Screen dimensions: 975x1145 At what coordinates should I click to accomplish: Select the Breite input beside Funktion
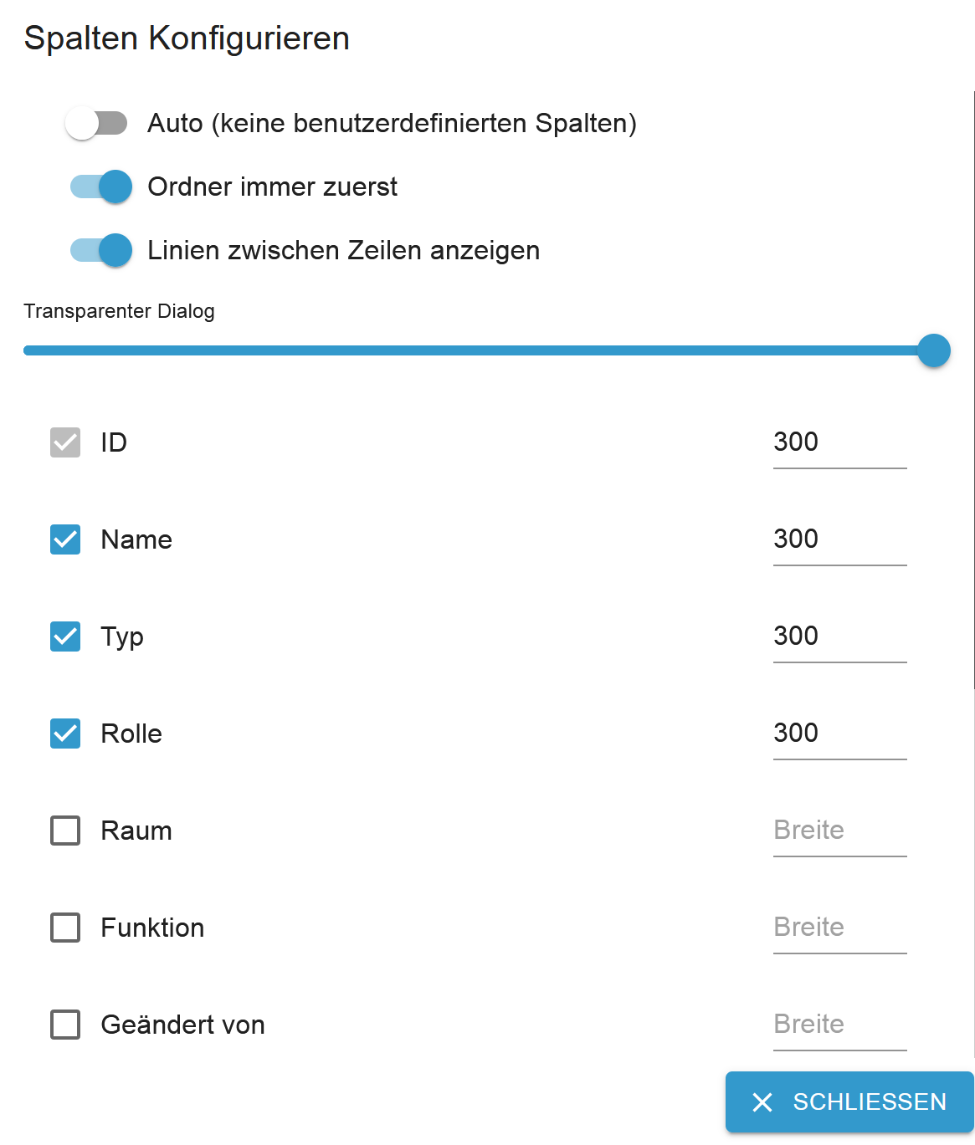837,933
